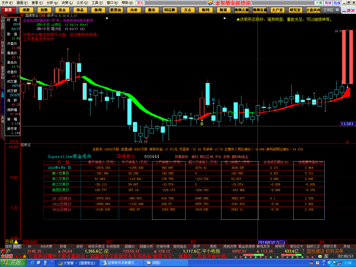Click the 13.583 price label on right axis
The image size is (356, 267).
coord(348,124)
